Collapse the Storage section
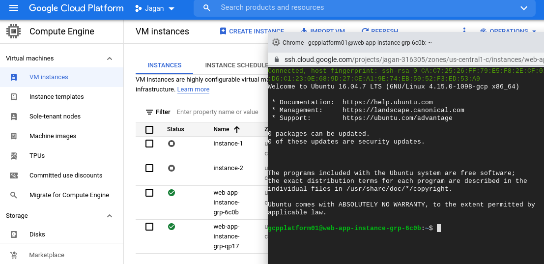The width and height of the screenshot is (544, 264). point(110,216)
